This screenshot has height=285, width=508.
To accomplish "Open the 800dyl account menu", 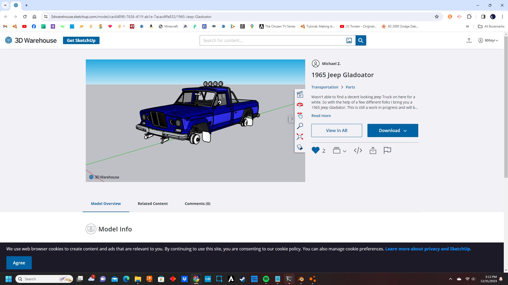I will click(x=488, y=40).
